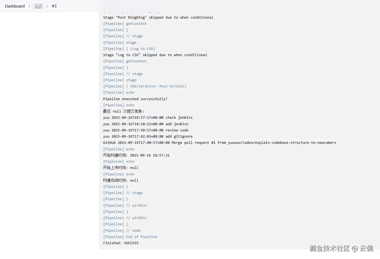Click the "Post DingDing" skipped stage message

point(158,17)
